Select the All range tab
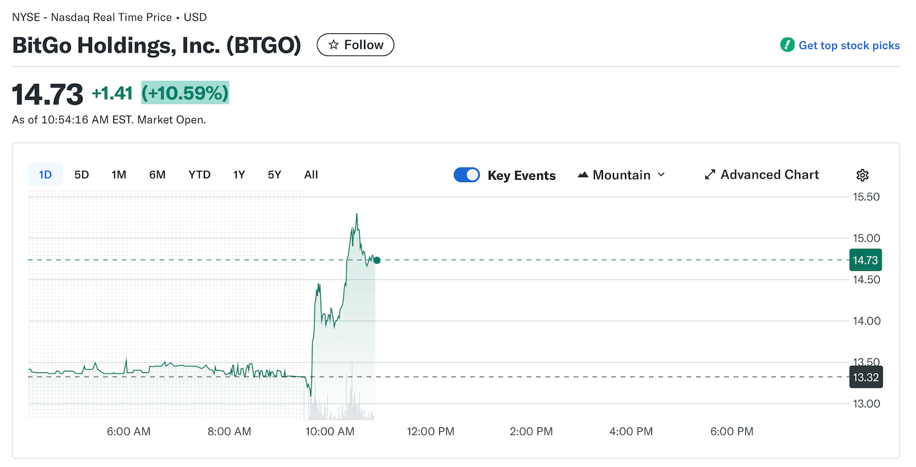This screenshot has width=916, height=467. click(311, 175)
